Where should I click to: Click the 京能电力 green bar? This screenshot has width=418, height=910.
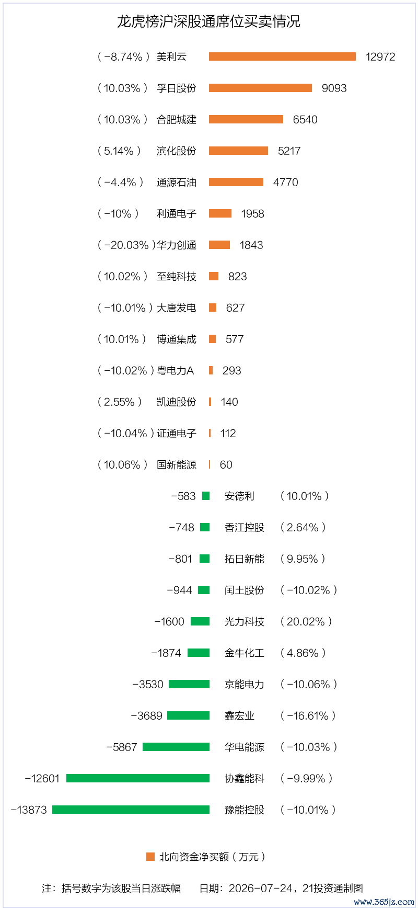pyautogui.click(x=189, y=684)
